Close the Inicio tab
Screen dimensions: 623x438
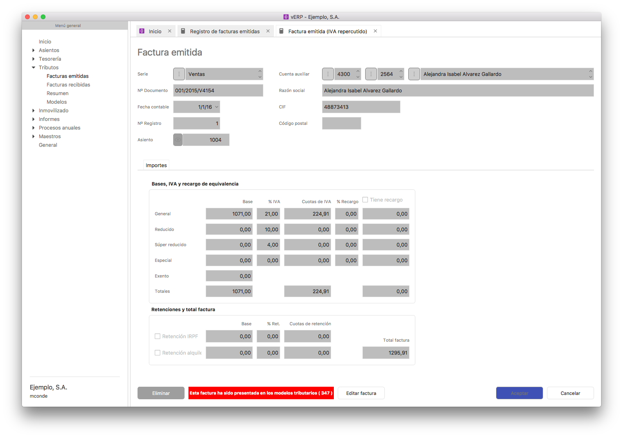tap(170, 31)
